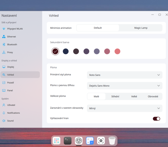Launch the terminal from the dock
Viewport: 168px width, 147px height.
pos(67,141)
